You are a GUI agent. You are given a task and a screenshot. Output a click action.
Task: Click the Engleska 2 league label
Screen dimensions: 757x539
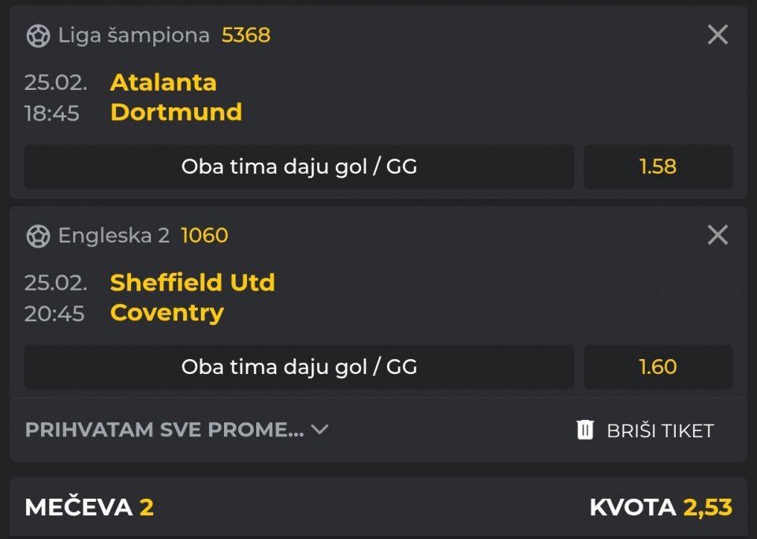tap(114, 236)
